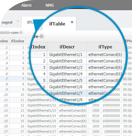Screen dimensions: 132x136
Task: Select the GigabitEthernet1/13 cell
Action: (x=41, y=111)
